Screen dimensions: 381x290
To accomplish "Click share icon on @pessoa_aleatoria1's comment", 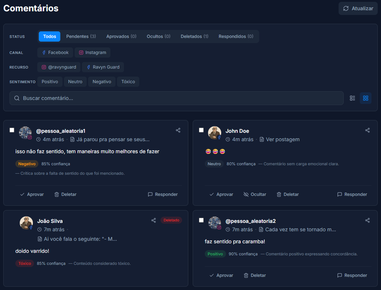I will point(178,130).
